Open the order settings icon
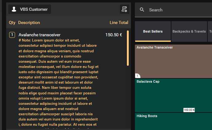This screenshot has width=212, height=130. coord(124,9)
